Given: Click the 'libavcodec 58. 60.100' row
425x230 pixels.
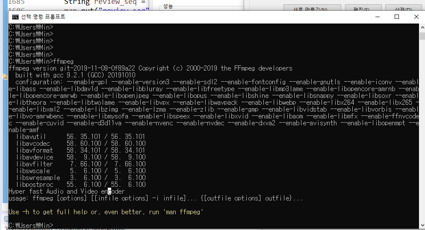Looking at the screenshot, I should pos(80,143).
